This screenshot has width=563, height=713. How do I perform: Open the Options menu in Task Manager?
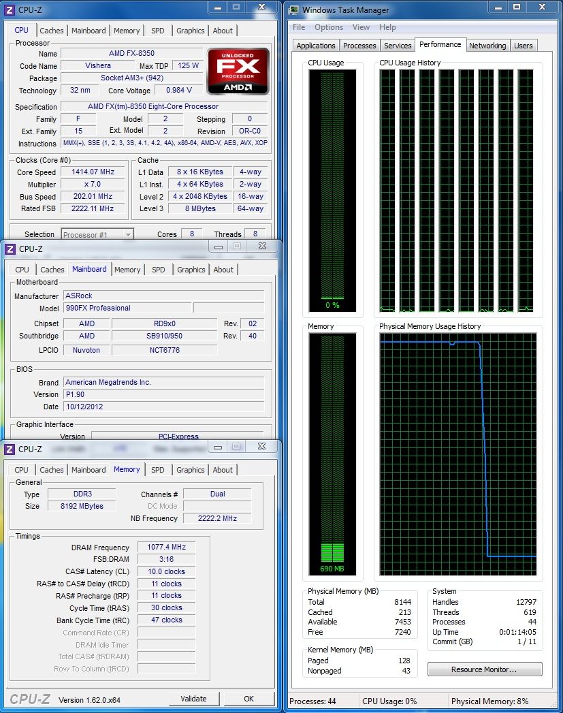pyautogui.click(x=329, y=27)
